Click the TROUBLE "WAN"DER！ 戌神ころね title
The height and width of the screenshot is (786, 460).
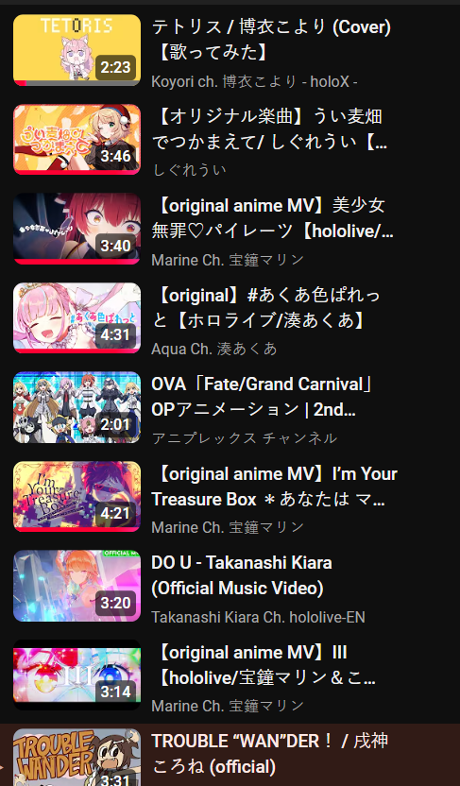point(269,754)
